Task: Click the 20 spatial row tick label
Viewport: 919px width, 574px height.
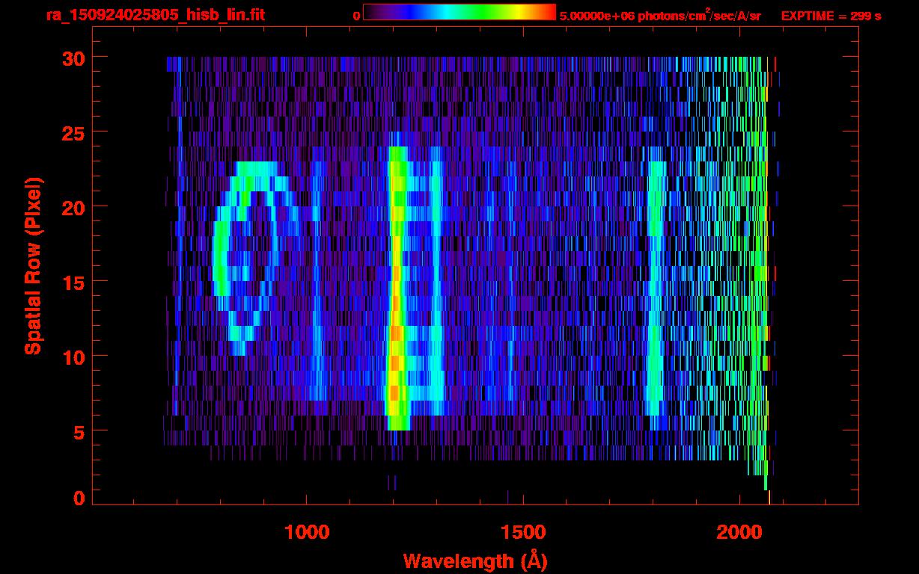Action: click(74, 207)
